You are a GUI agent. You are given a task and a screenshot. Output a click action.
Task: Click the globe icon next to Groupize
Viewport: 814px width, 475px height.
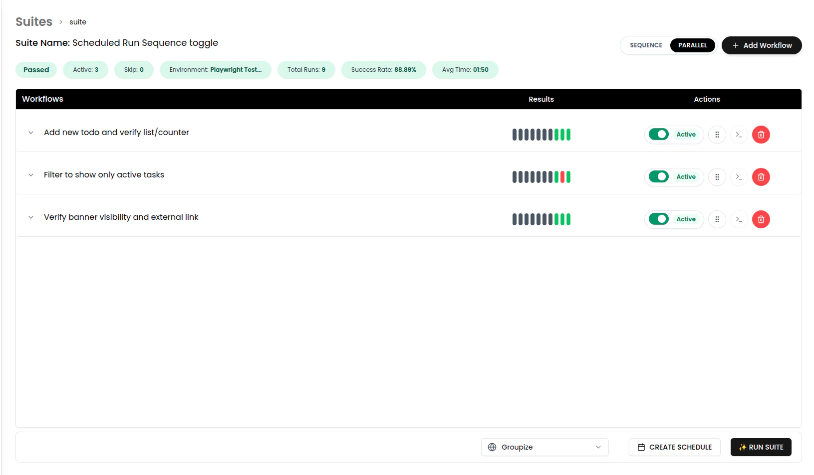pos(492,447)
